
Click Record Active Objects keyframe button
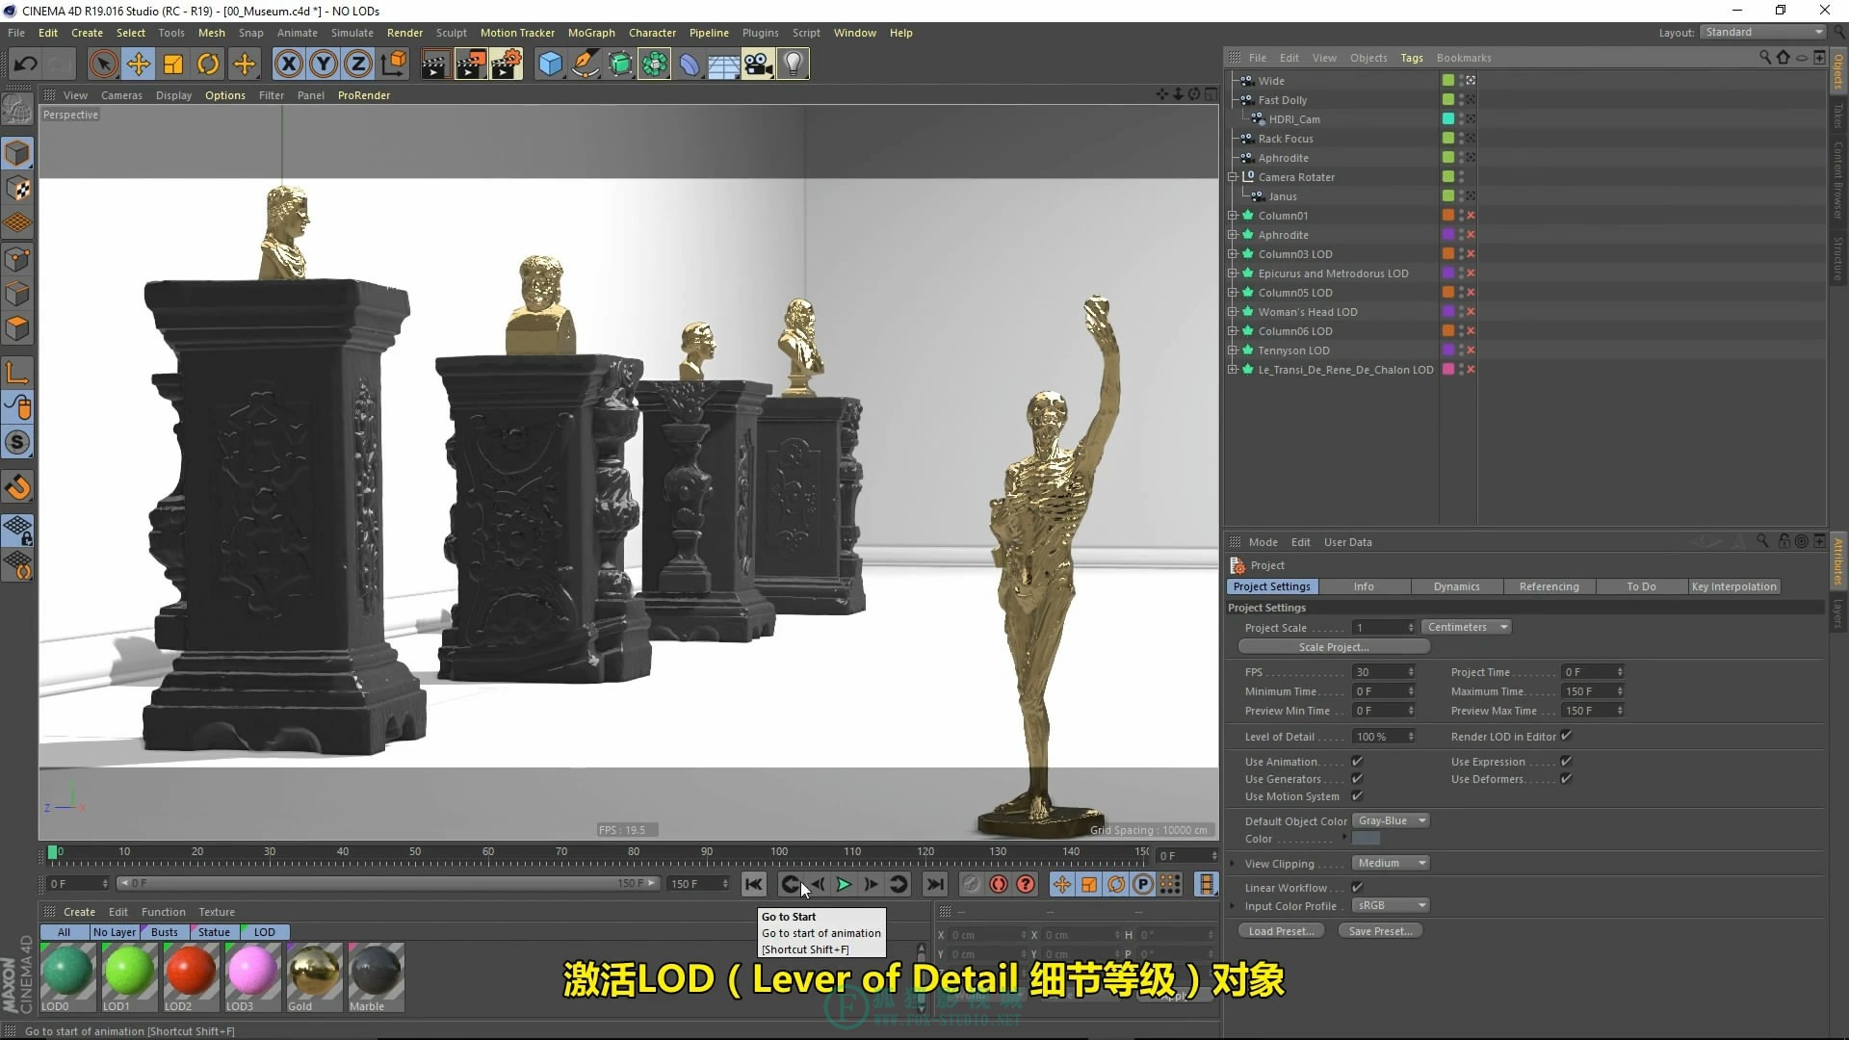(x=971, y=884)
